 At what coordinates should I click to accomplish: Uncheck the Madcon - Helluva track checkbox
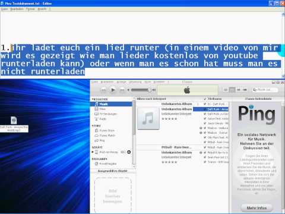click(205, 128)
